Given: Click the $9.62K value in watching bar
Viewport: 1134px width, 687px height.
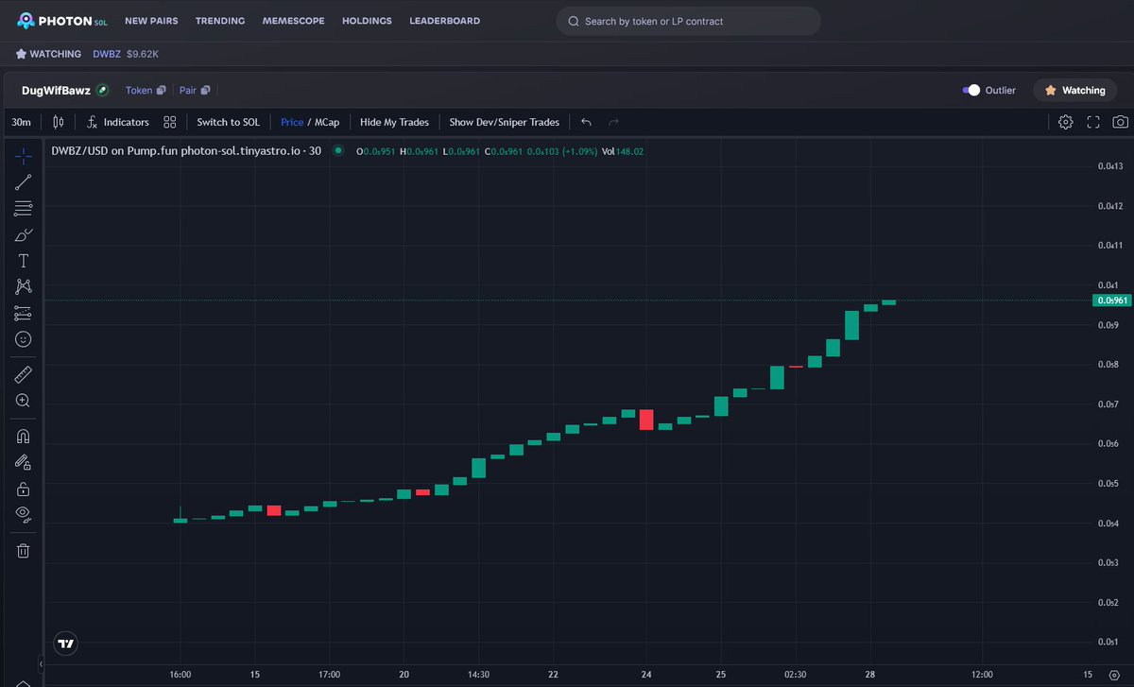Looking at the screenshot, I should (143, 54).
